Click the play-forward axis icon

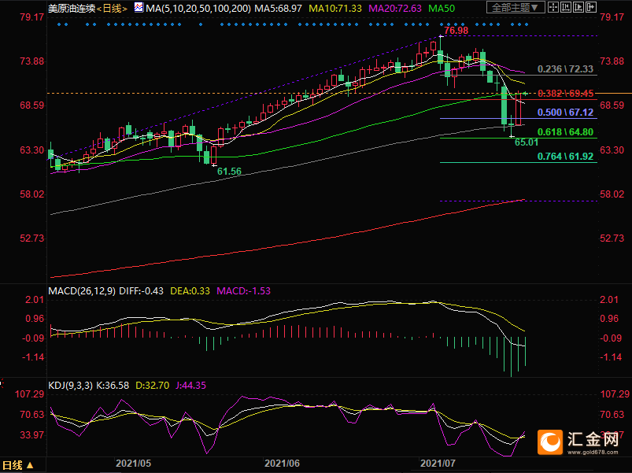pyautogui.click(x=578, y=7)
